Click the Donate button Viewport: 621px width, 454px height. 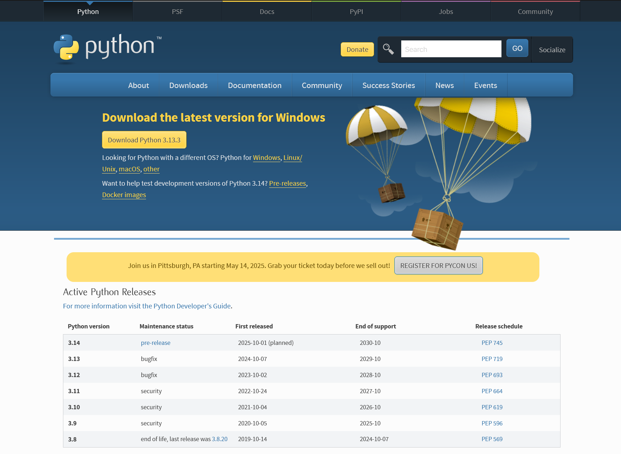click(x=357, y=49)
